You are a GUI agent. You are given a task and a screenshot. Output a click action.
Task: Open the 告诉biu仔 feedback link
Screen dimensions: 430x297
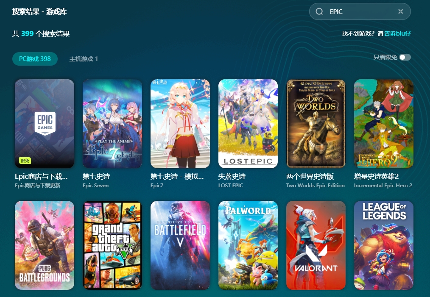pos(397,33)
